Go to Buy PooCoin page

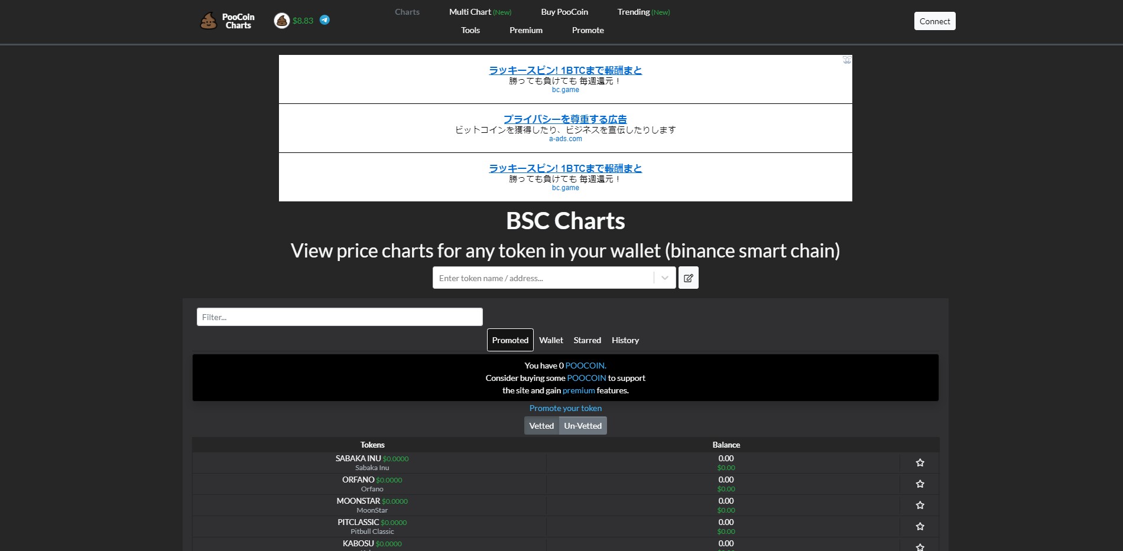click(x=564, y=12)
